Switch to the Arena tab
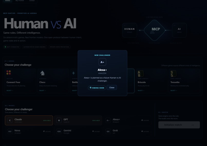 pos(7,1)
